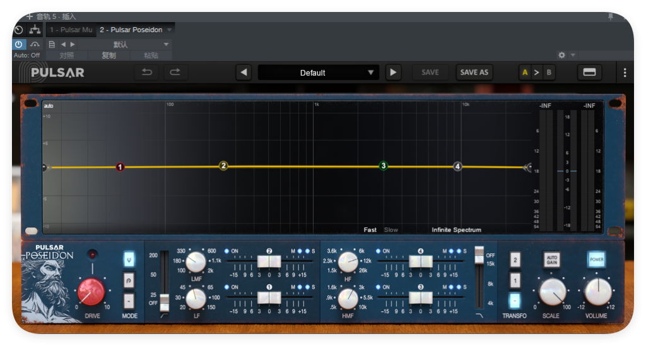Click the SCALE knob
This screenshot has height=346, width=646.
[x=551, y=292]
